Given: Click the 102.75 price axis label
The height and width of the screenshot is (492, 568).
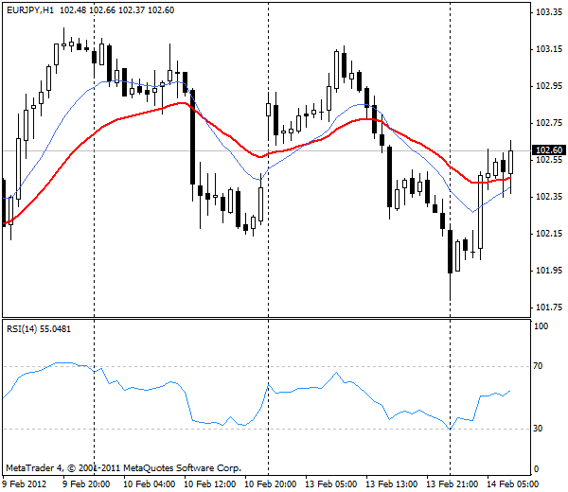Looking at the screenshot, I should click(549, 123).
